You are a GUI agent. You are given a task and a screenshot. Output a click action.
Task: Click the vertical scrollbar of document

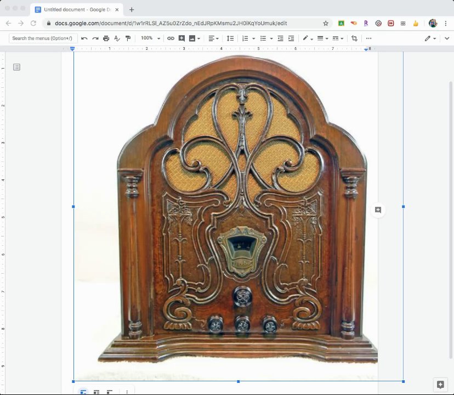coord(450,220)
